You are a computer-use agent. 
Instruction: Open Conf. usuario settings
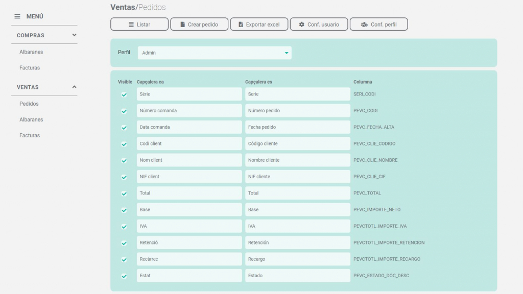(x=319, y=24)
